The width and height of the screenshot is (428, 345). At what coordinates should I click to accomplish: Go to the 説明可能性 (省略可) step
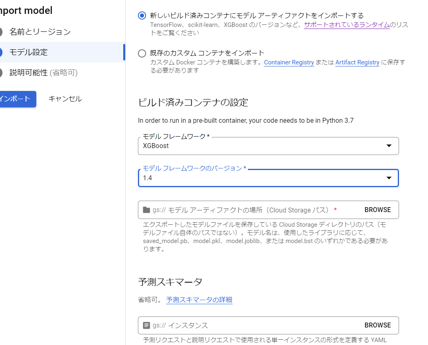point(44,73)
